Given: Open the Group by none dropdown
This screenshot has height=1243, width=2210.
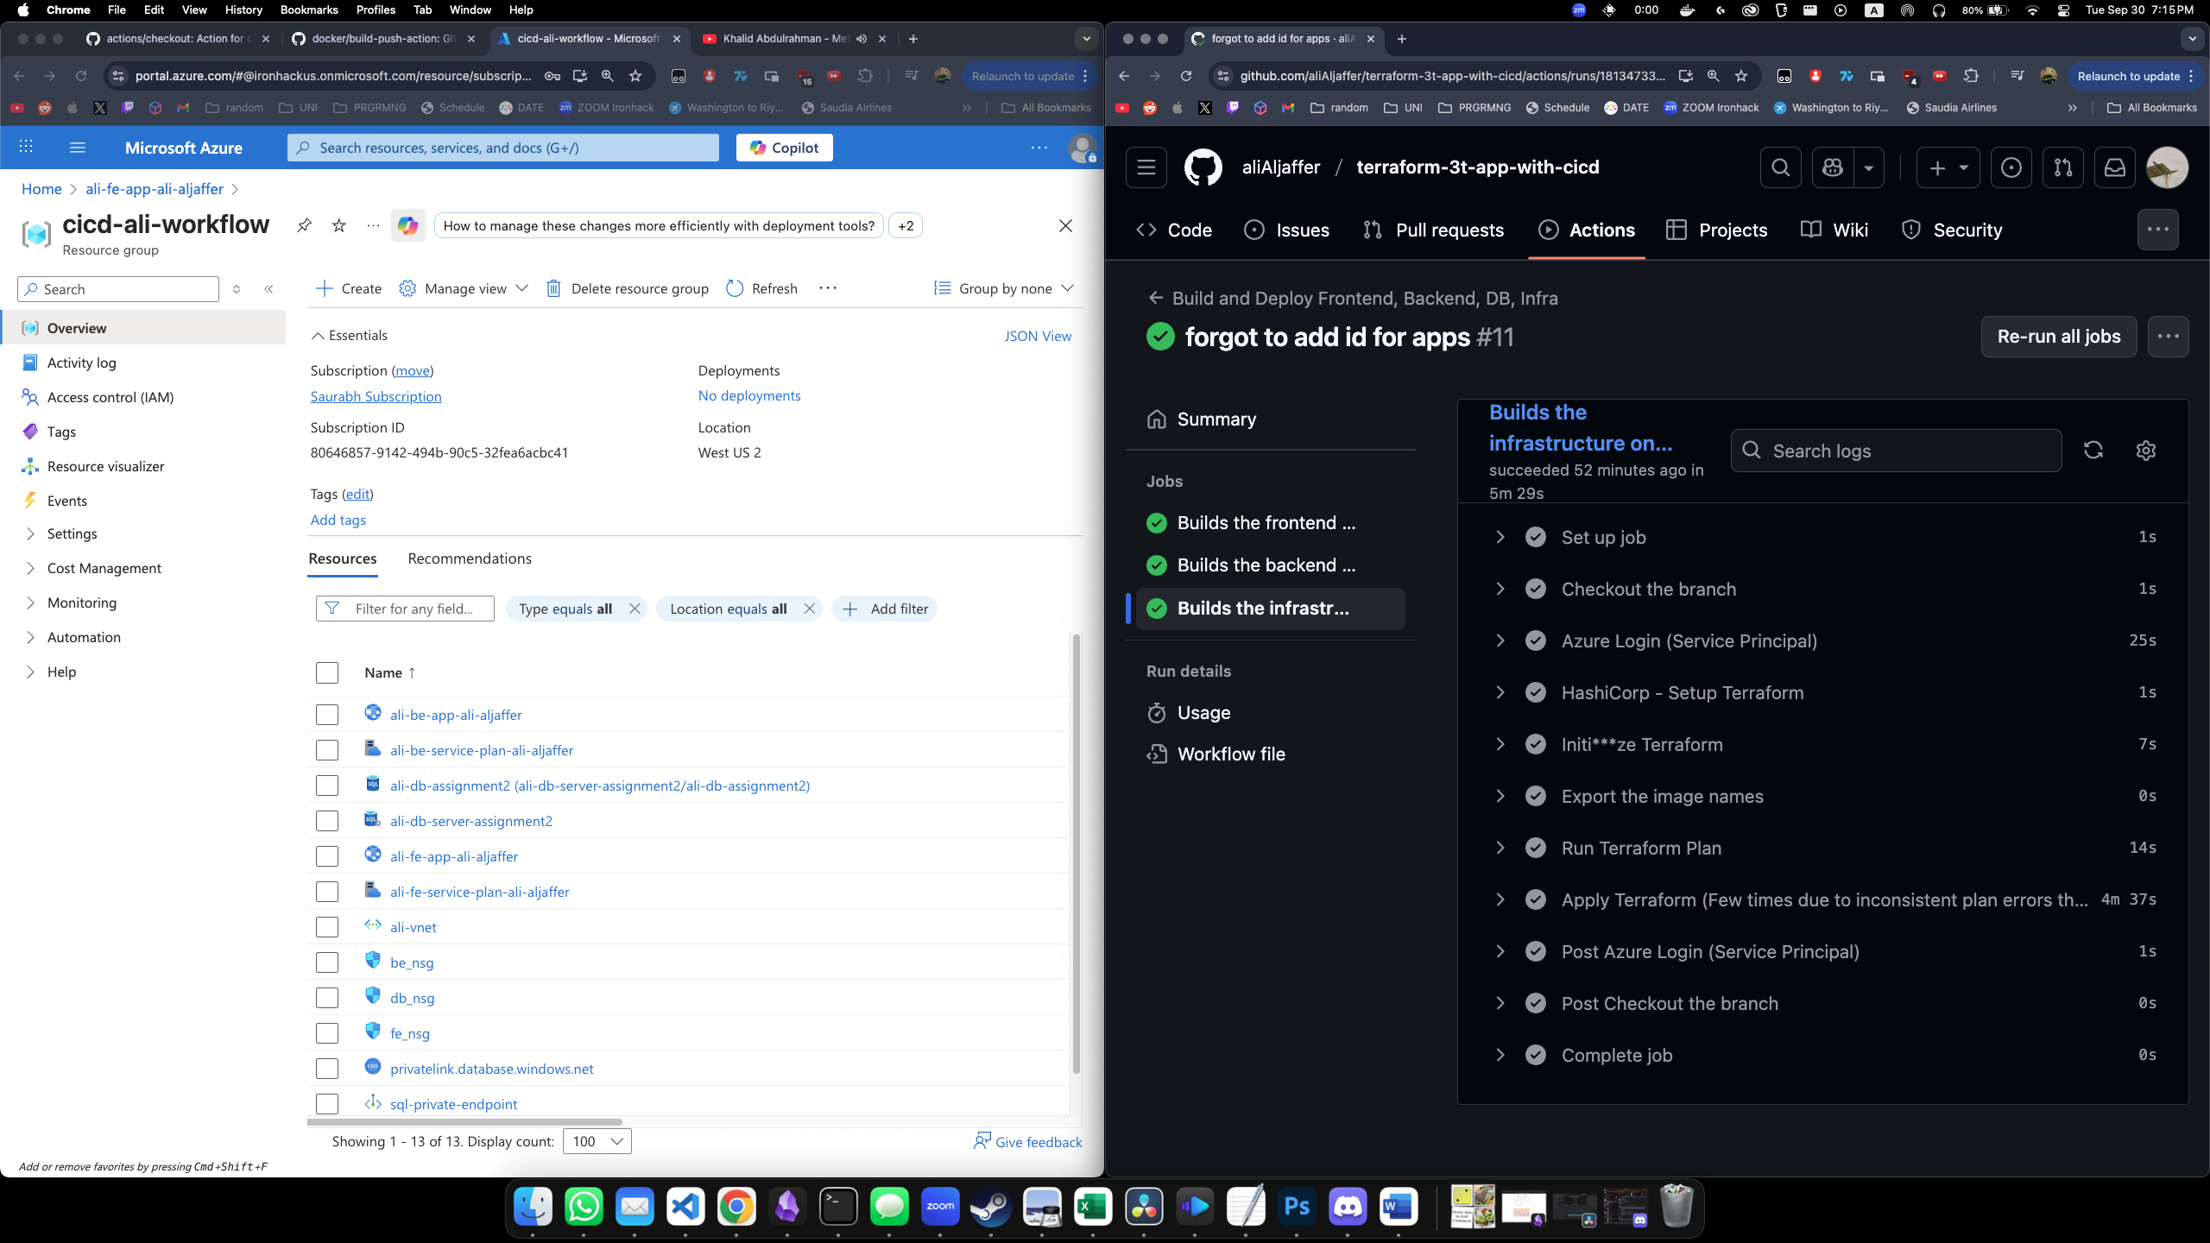Looking at the screenshot, I should [x=1004, y=288].
